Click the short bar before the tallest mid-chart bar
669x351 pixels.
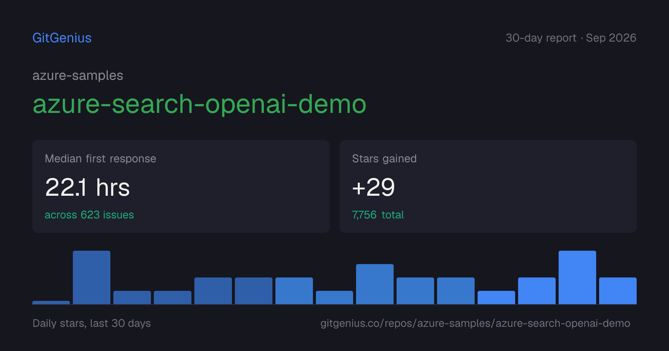click(x=334, y=298)
